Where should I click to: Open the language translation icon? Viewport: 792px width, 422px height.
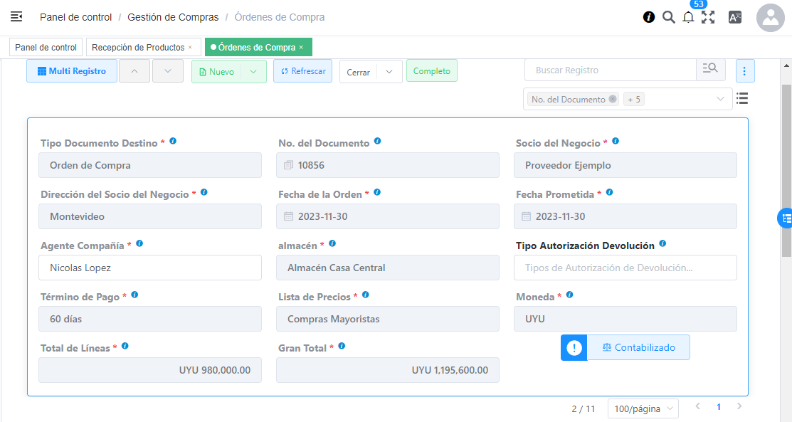[x=735, y=17]
